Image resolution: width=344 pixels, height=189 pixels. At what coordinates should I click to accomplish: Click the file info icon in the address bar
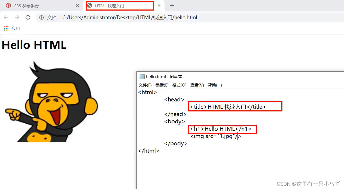click(x=42, y=18)
